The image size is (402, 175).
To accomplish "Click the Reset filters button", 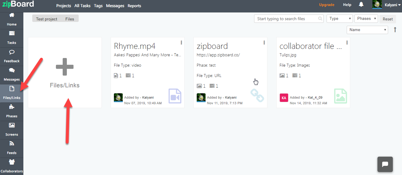I will pos(388,19).
